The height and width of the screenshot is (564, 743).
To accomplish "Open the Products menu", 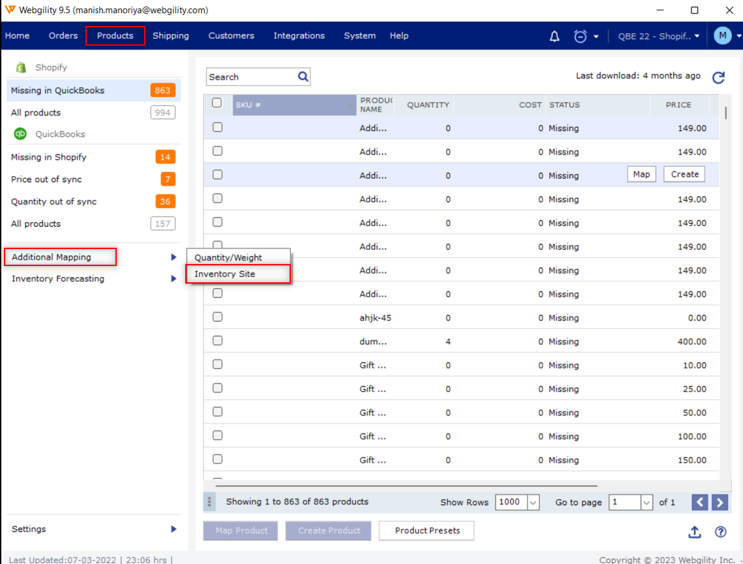I will pyautogui.click(x=115, y=35).
